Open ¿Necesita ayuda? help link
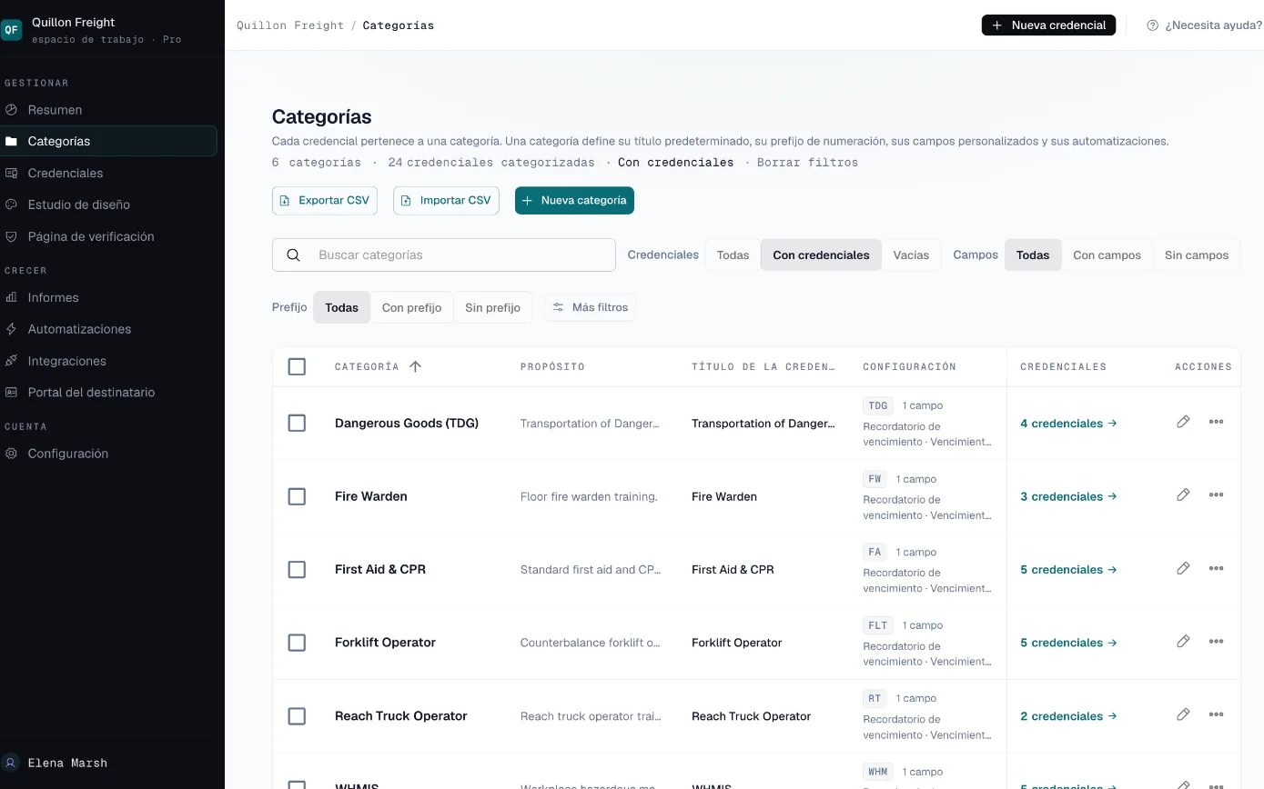 tap(1204, 25)
